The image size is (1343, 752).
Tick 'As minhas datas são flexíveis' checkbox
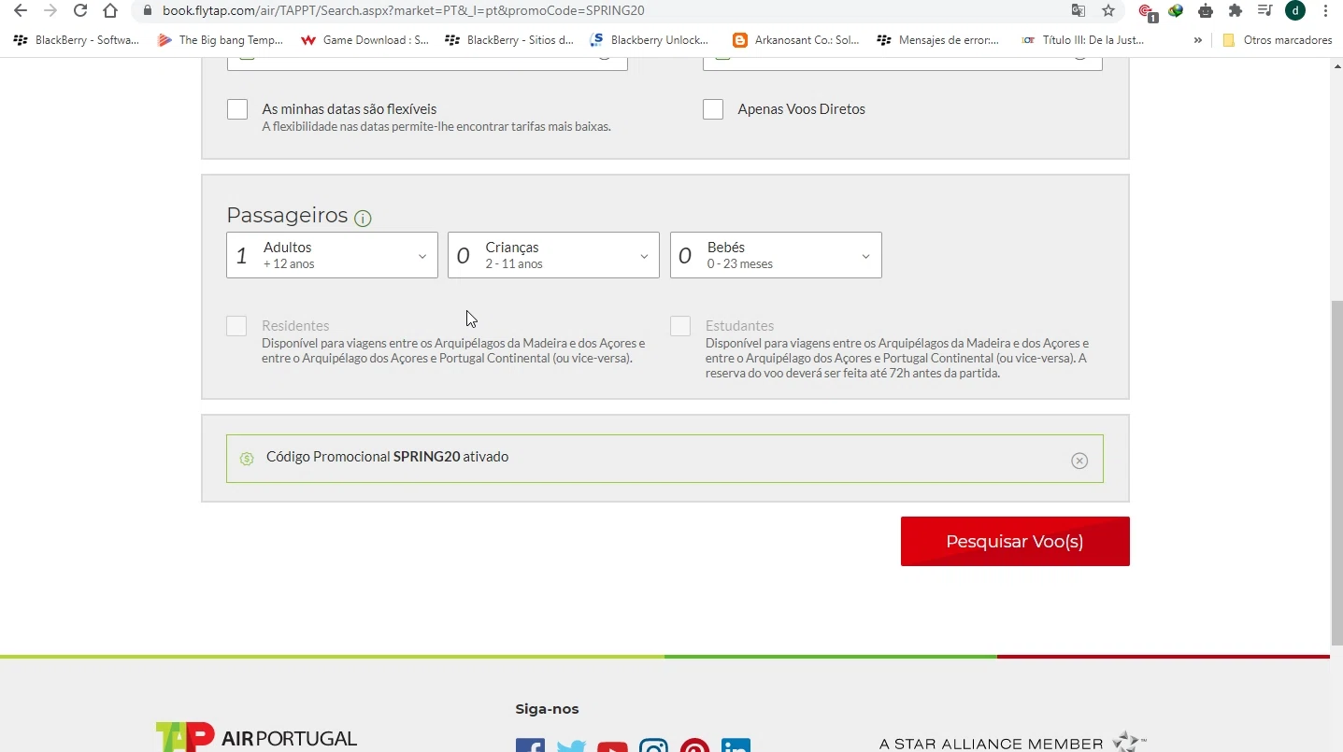[x=237, y=109]
